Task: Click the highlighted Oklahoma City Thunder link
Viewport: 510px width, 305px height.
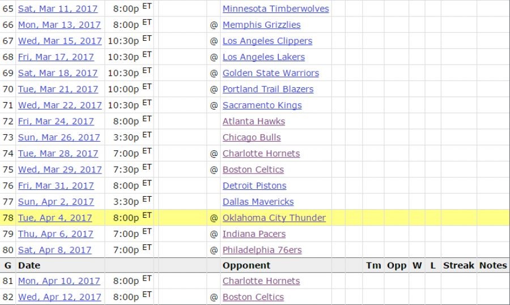Action: [274, 218]
